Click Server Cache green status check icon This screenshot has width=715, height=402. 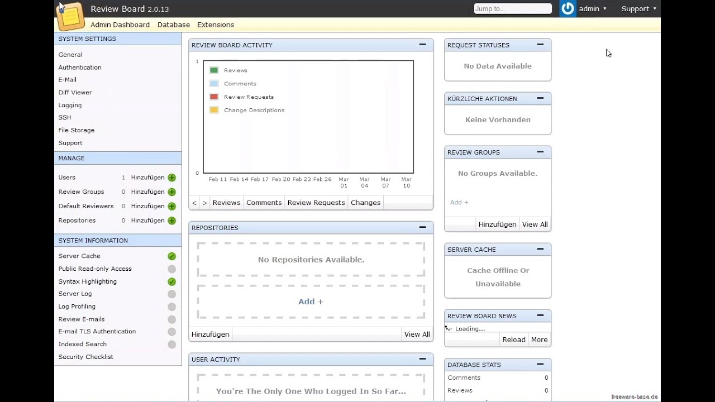pyautogui.click(x=171, y=256)
